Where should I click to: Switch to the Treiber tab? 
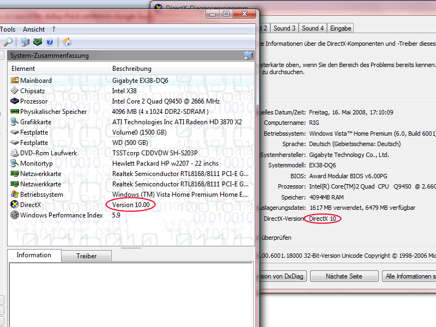[x=87, y=256]
